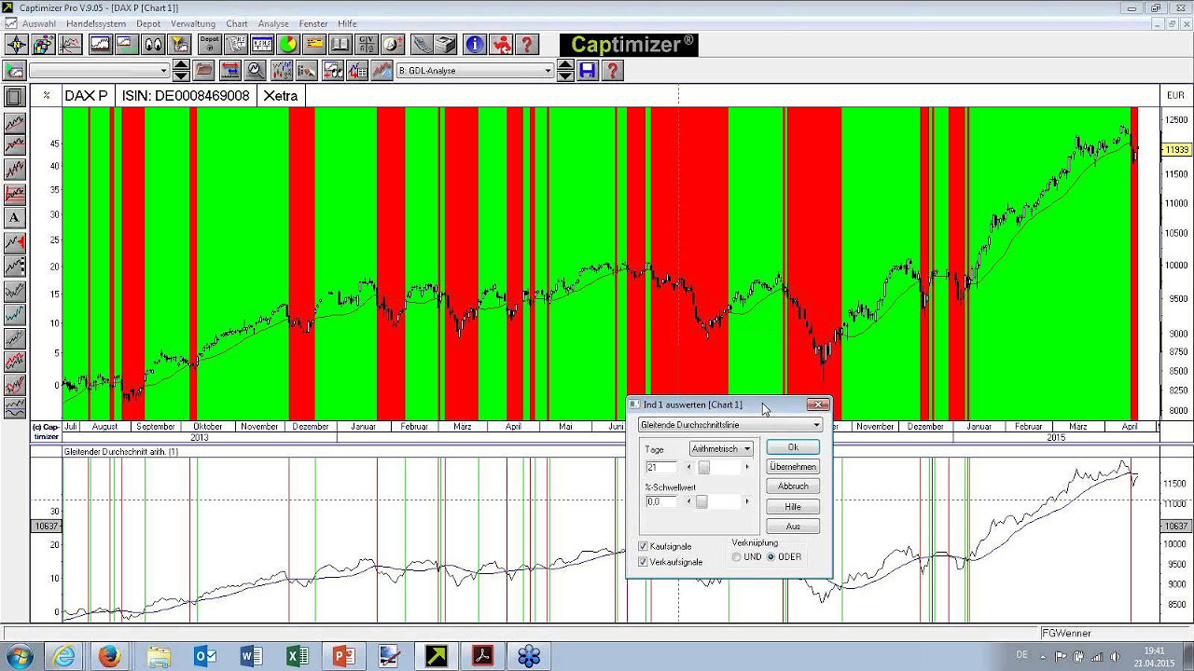Toggle the Verkaufsignale checkbox
This screenshot has width=1194, height=671.
(643, 562)
